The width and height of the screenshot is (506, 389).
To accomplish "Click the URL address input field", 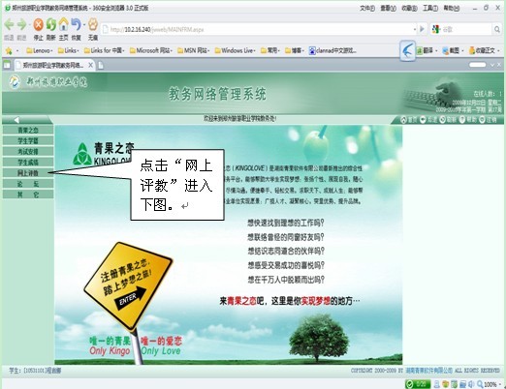I will 259,30.
